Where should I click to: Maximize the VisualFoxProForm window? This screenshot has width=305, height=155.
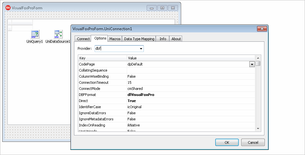(x=162, y=8)
